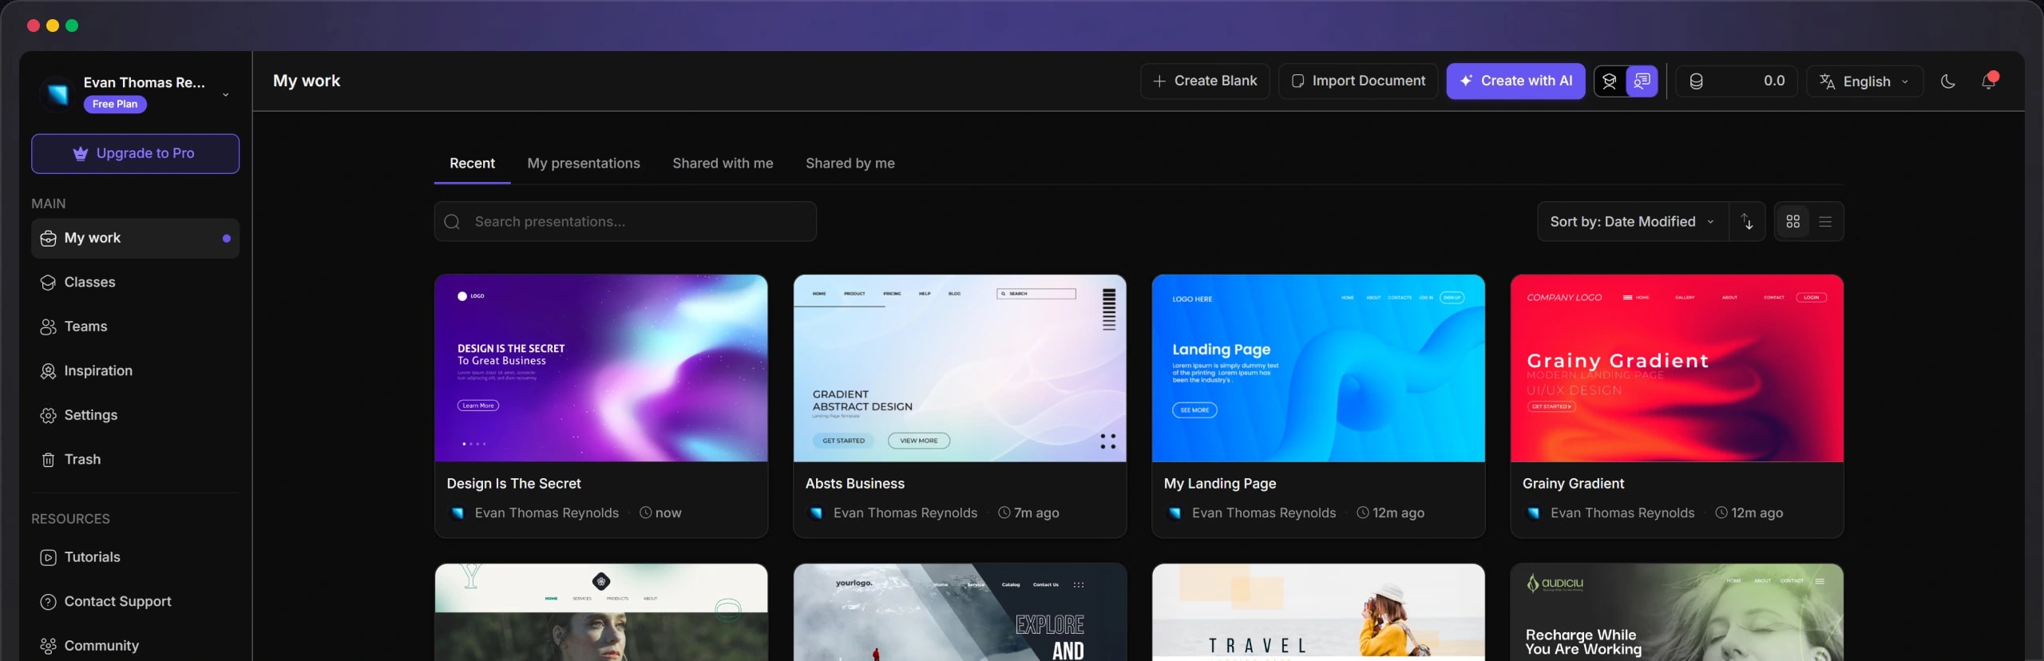Image resolution: width=2044 pixels, height=661 pixels.
Task: Click the My Landing Page title
Action: [1220, 483]
